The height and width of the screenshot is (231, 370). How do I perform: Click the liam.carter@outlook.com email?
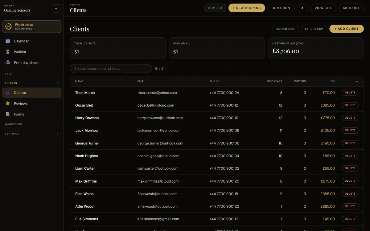click(158, 168)
